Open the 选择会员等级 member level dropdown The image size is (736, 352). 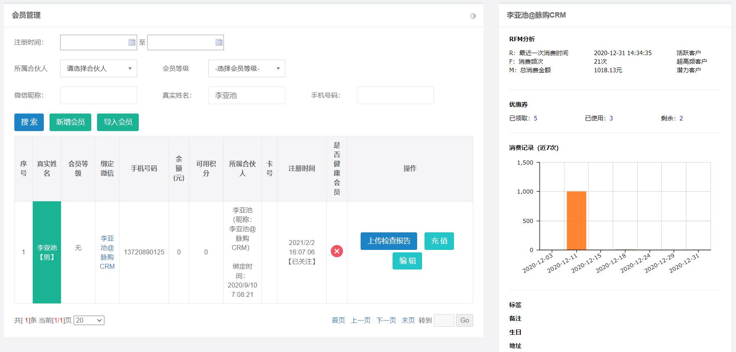point(246,69)
